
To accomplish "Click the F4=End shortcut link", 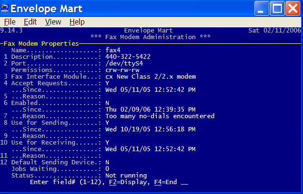I will pyautogui.click(x=166, y=182).
